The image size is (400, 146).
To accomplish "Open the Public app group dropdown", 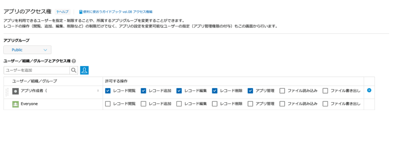I will 28,50.
